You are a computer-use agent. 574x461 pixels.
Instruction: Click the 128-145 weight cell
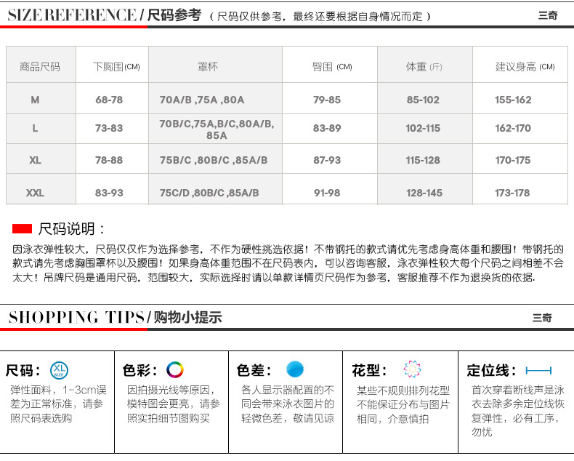(x=424, y=193)
